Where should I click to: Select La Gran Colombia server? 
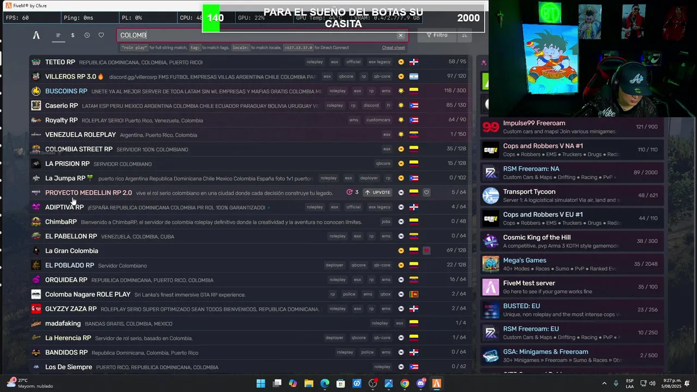pyautogui.click(x=250, y=251)
